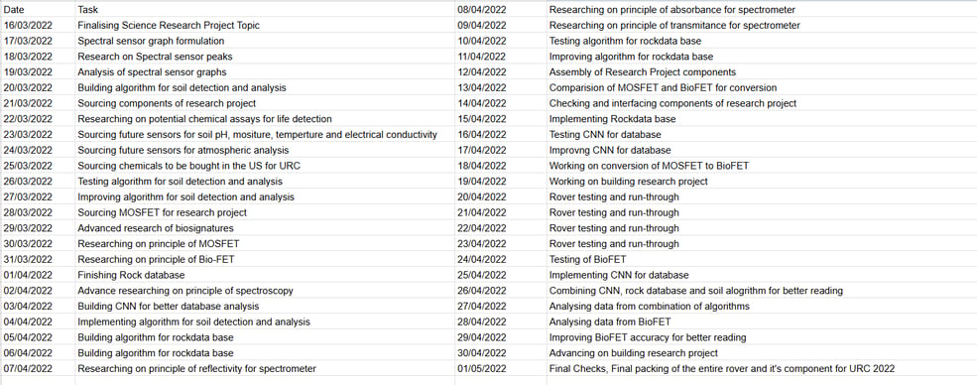Select the Final Checks URC 2022 cell
Viewport: 977px width, 385px height.
762,368
